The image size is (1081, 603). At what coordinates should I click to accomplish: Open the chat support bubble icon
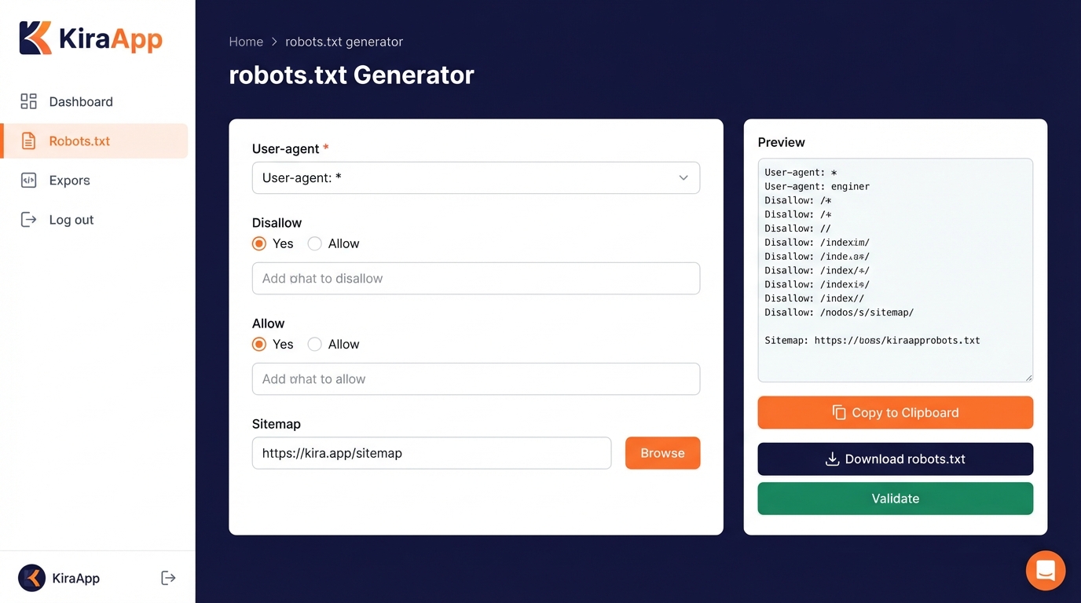tap(1045, 570)
